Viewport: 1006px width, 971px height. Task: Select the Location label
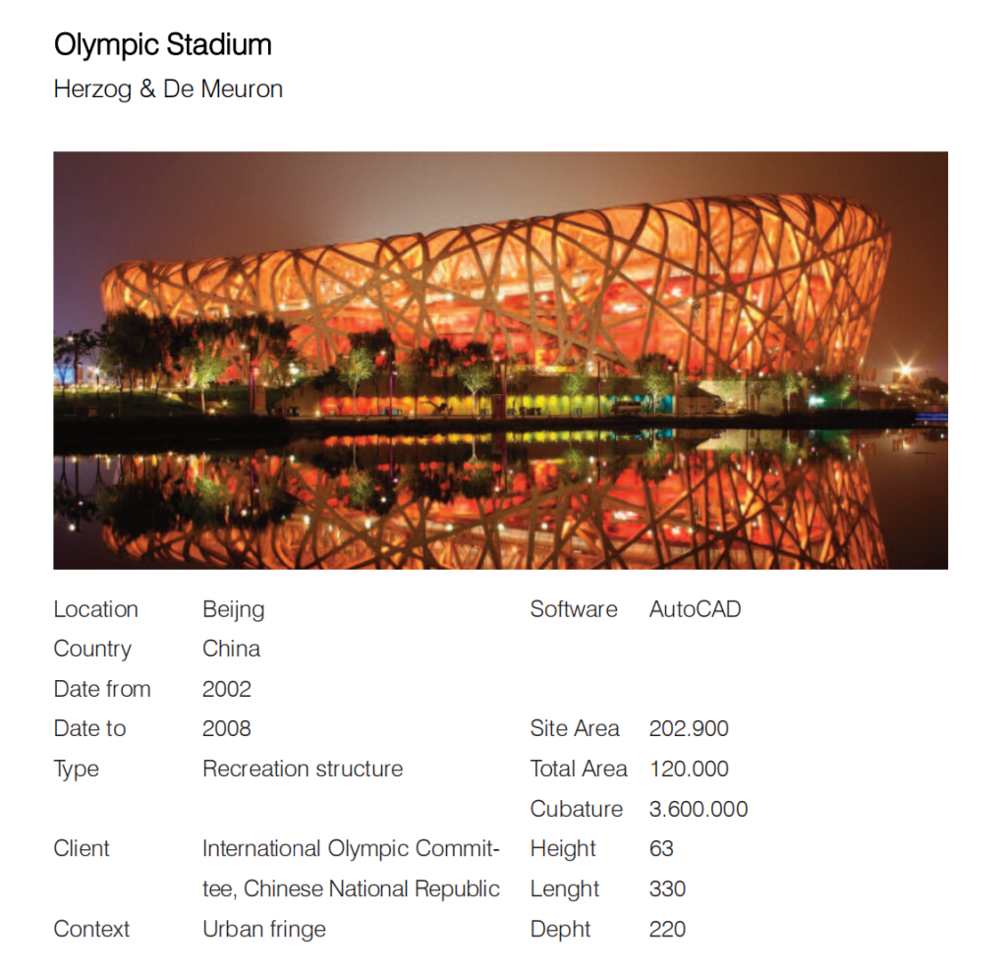pos(95,609)
